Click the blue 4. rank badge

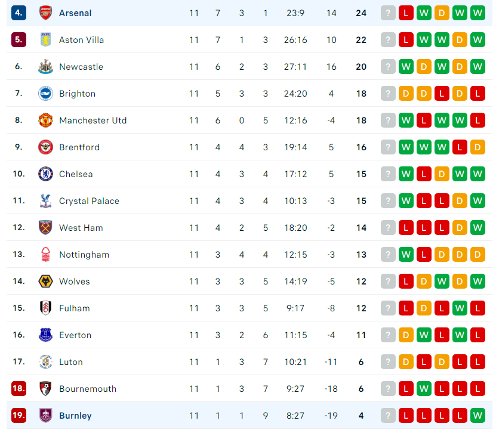pos(19,13)
